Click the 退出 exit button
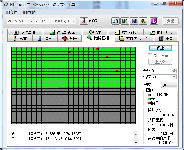The height and width of the screenshot is (150, 184). click(171, 21)
